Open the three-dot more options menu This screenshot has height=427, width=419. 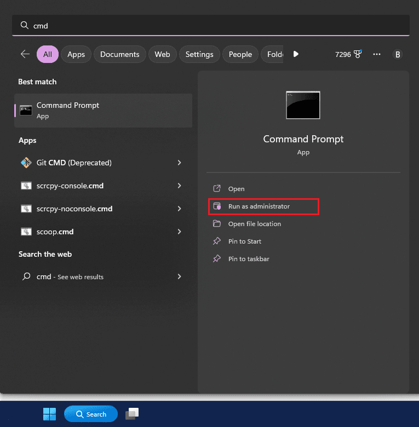coord(377,54)
